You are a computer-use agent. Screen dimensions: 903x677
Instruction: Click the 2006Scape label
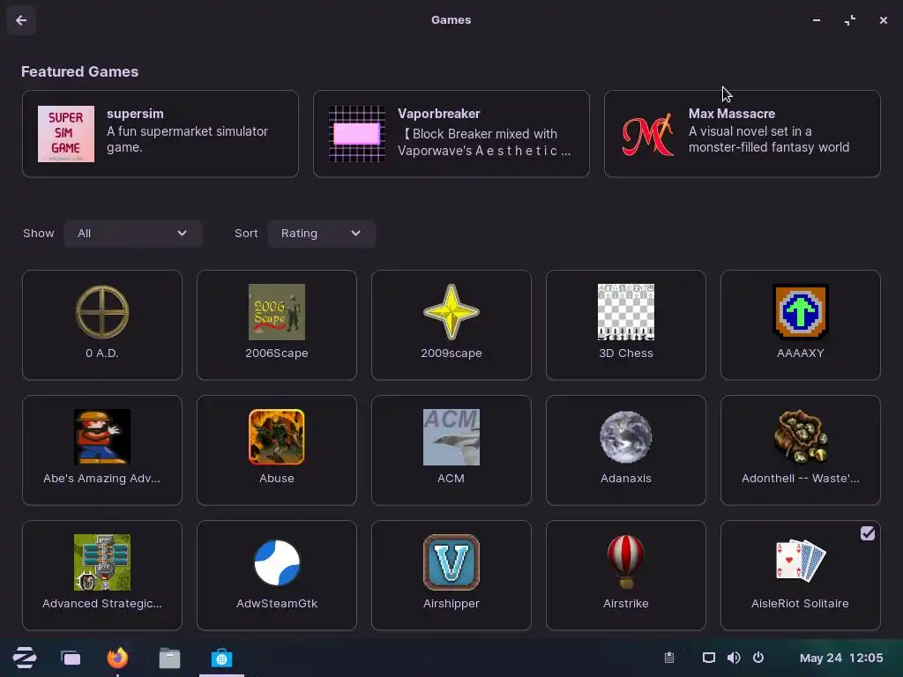pos(276,353)
